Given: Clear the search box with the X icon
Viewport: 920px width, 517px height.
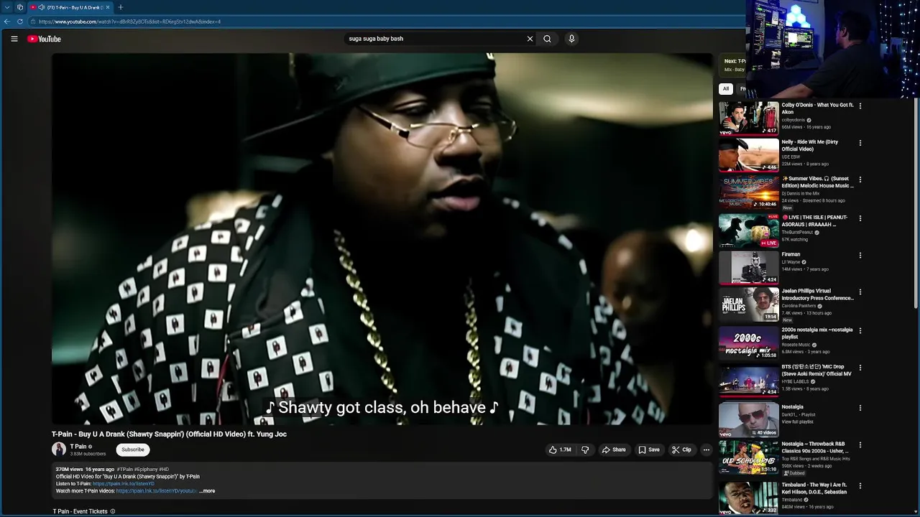Looking at the screenshot, I should pyautogui.click(x=530, y=39).
